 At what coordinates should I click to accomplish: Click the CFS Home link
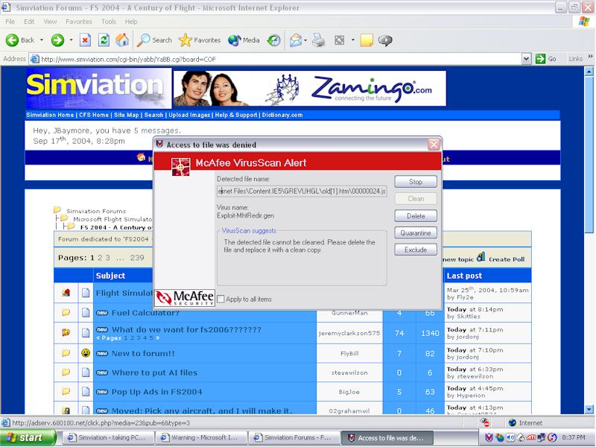94,115
